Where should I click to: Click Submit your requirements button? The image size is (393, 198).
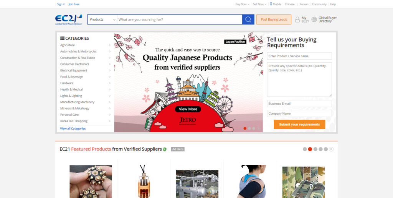tap(299, 124)
